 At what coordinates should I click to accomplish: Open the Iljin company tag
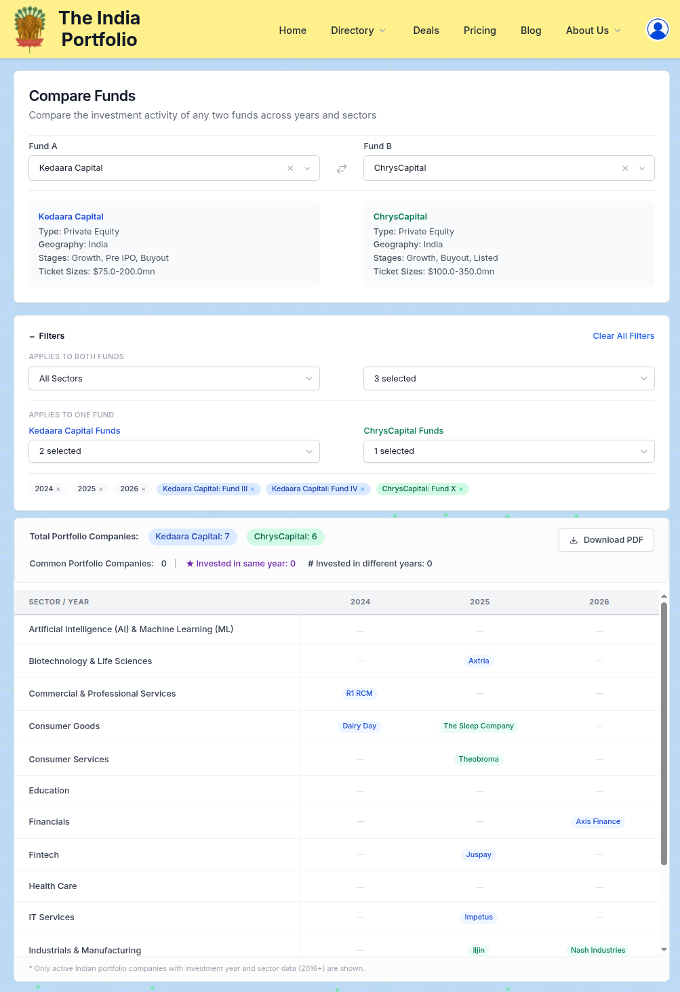point(479,951)
